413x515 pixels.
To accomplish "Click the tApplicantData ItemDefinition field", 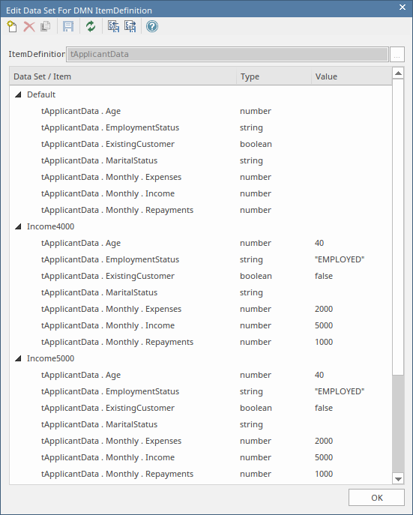I will [x=227, y=54].
